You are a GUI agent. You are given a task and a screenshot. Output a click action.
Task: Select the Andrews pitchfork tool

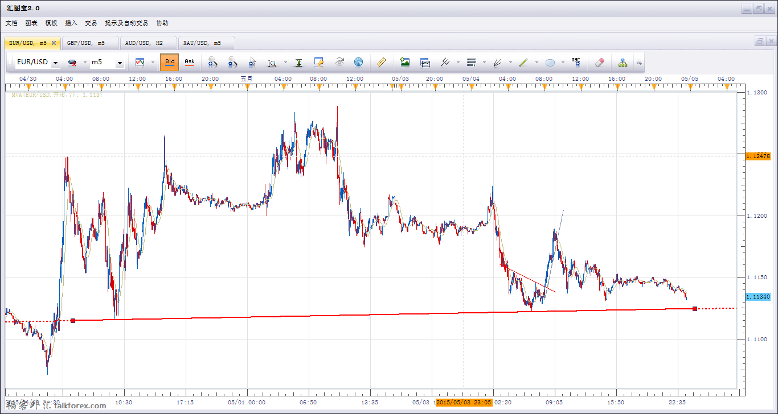tap(445, 62)
